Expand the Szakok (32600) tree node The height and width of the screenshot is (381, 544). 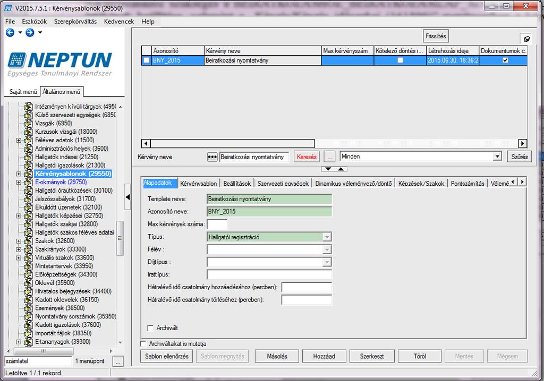click(19, 241)
